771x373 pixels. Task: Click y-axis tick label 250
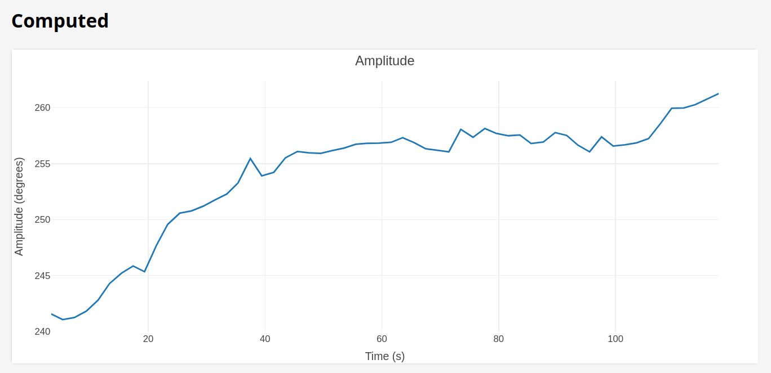pyautogui.click(x=42, y=219)
